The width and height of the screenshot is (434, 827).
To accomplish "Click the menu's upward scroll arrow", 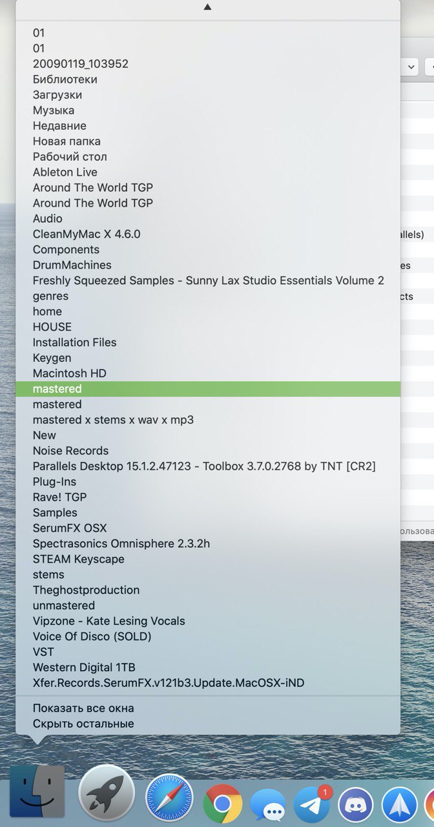I will pos(207,7).
